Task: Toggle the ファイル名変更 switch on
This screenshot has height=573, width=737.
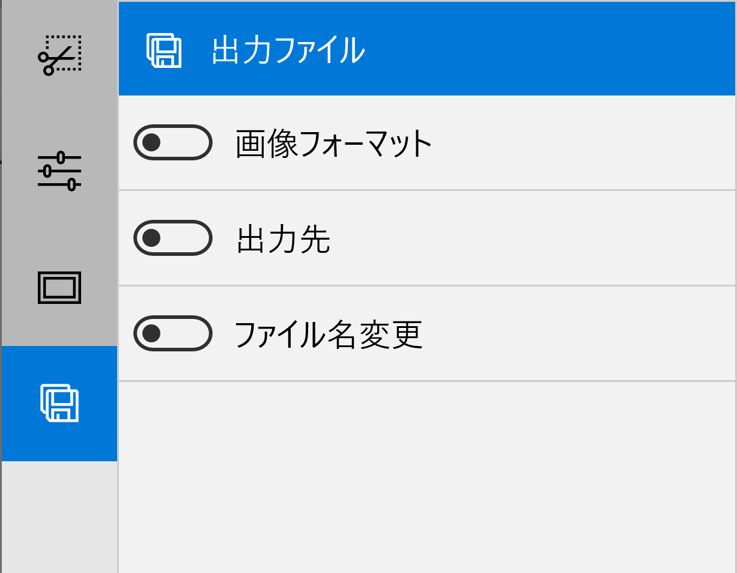Action: [173, 333]
